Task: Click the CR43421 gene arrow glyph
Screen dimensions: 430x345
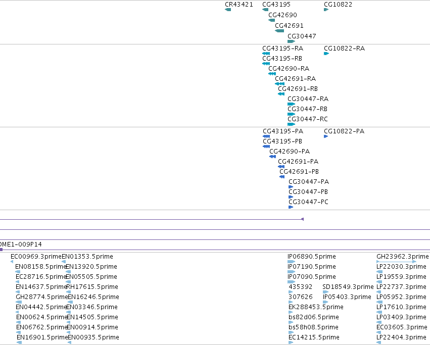Action: click(228, 10)
